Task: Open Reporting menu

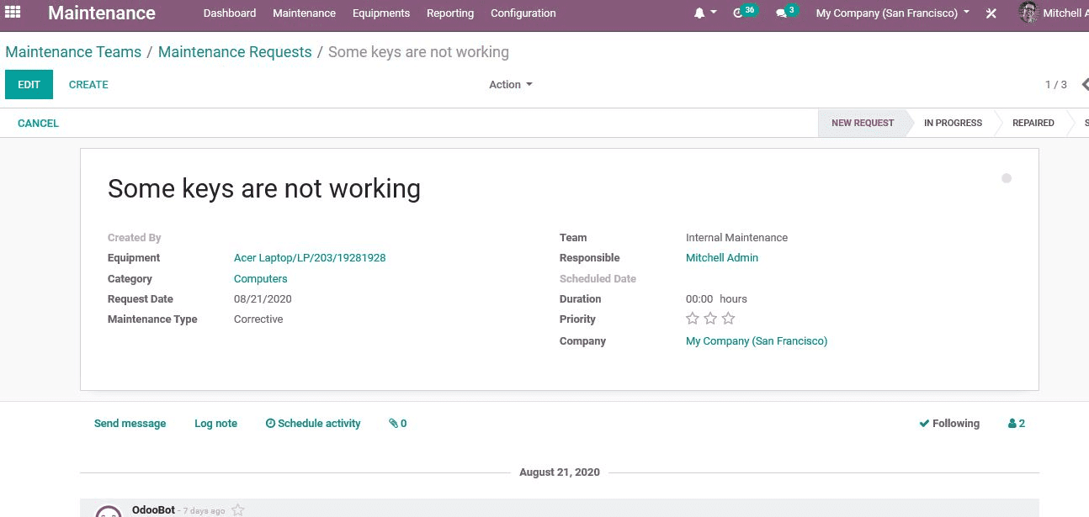Action: pyautogui.click(x=450, y=13)
